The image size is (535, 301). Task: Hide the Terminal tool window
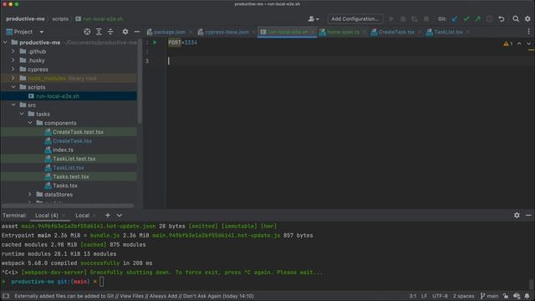click(x=528, y=216)
